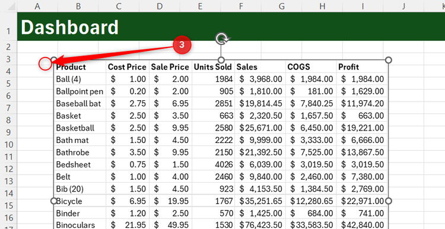Click the COGS value $12,280.65
Image resolution: width=445 pixels, height=229 pixels.
(x=311, y=201)
